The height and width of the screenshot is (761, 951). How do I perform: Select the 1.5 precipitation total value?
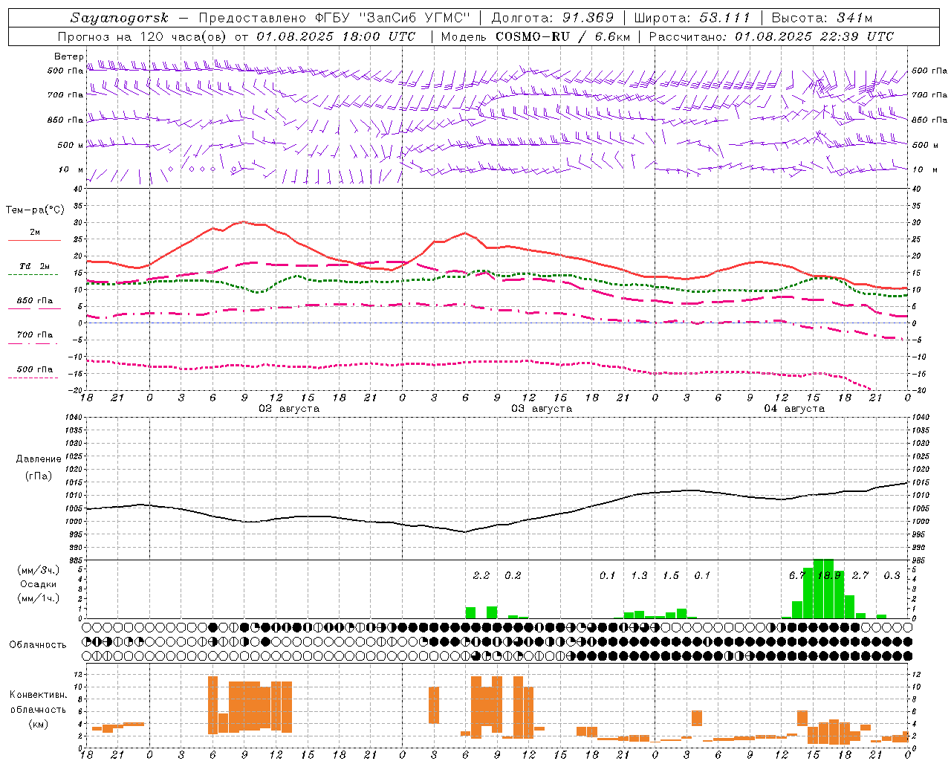(x=671, y=575)
